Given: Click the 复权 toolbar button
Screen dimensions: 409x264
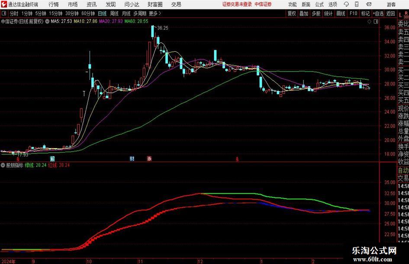Looking at the screenshot, I should coord(292,13).
